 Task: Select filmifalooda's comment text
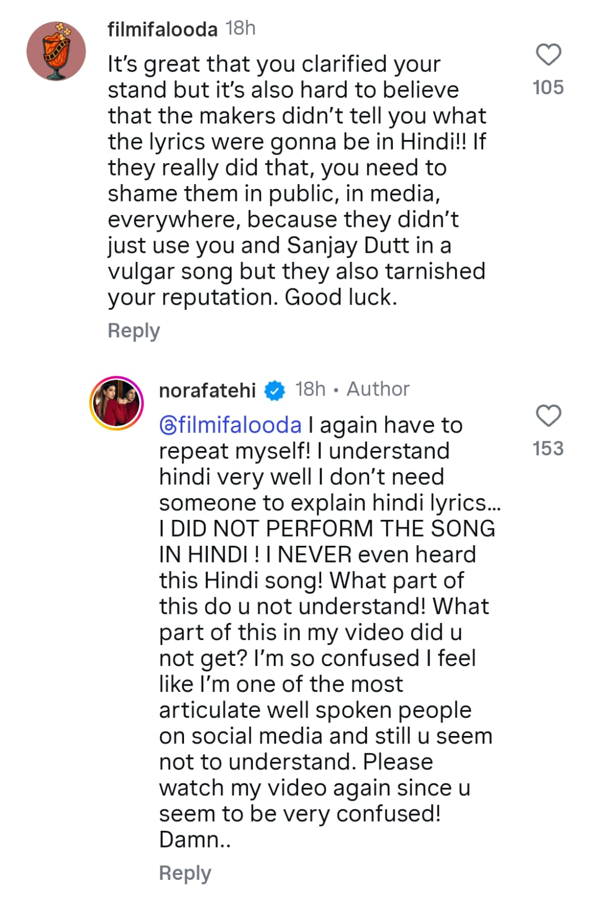[x=294, y=181]
